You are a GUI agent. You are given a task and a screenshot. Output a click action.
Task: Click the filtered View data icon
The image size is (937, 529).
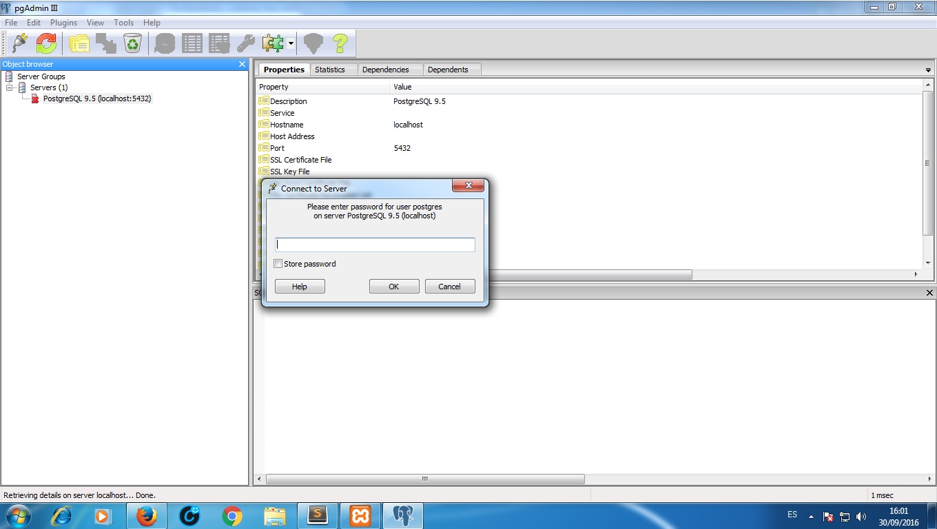[219, 44]
